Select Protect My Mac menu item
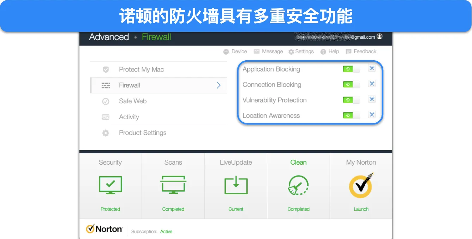 tap(158, 69)
